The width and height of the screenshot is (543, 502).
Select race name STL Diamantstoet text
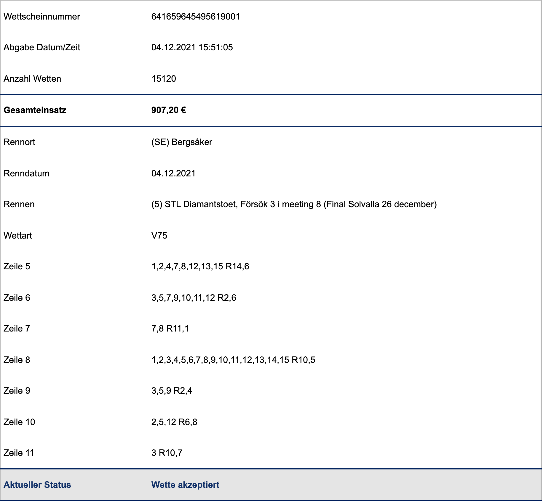294,204
